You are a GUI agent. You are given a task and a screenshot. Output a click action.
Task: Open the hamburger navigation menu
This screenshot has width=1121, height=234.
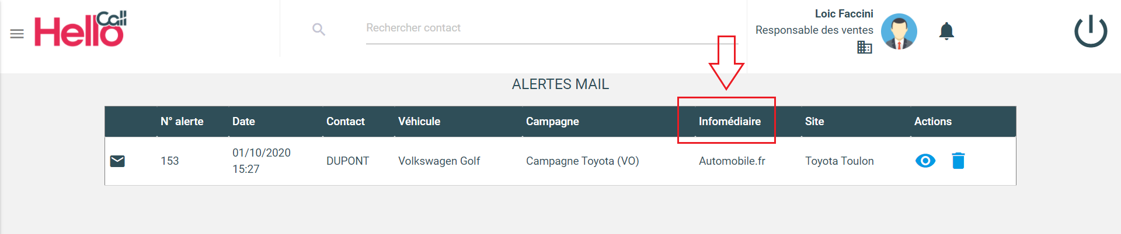17,34
